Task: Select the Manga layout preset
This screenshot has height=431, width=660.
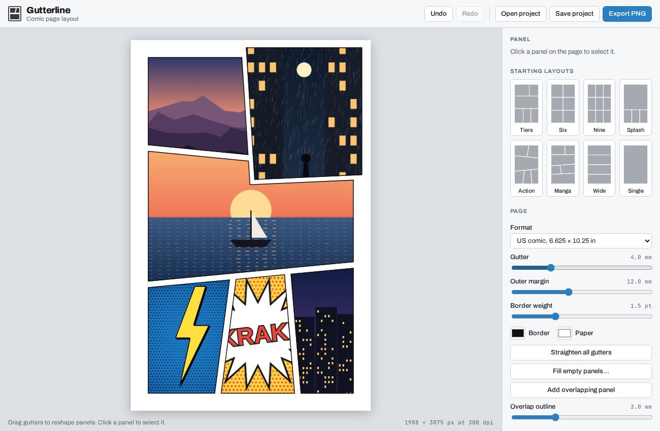Action: pos(563,168)
